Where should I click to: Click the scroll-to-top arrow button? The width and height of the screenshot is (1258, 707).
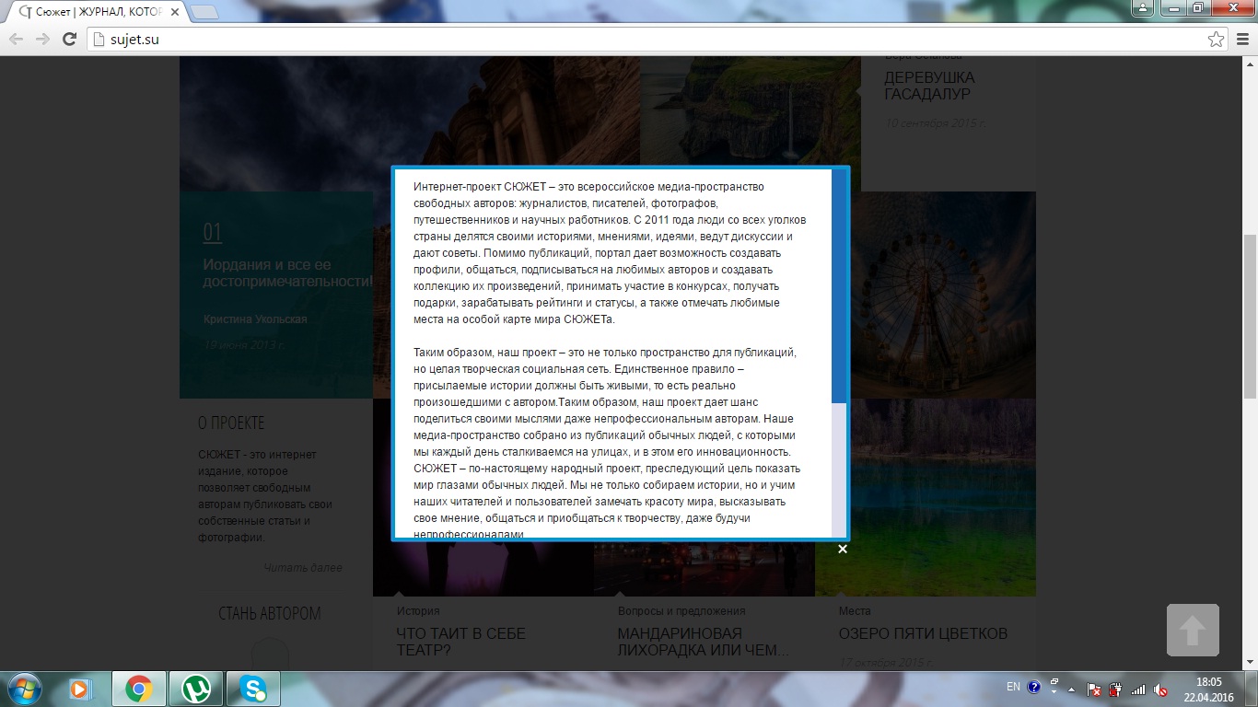[x=1193, y=631]
